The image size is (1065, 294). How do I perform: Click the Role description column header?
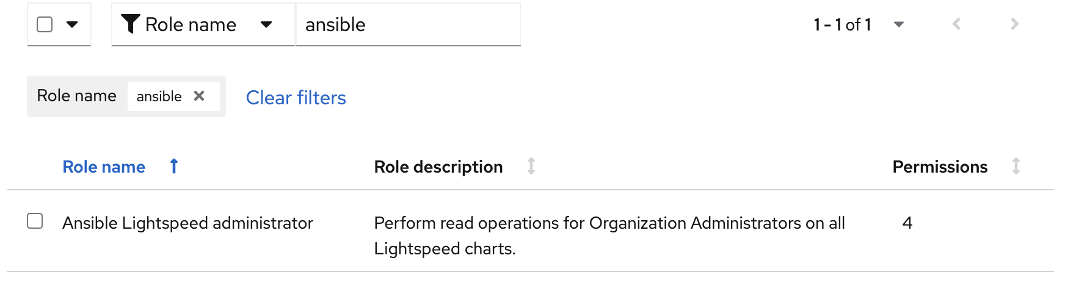(438, 167)
